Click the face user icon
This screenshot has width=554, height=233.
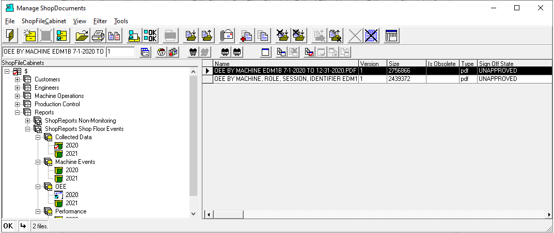(162, 52)
